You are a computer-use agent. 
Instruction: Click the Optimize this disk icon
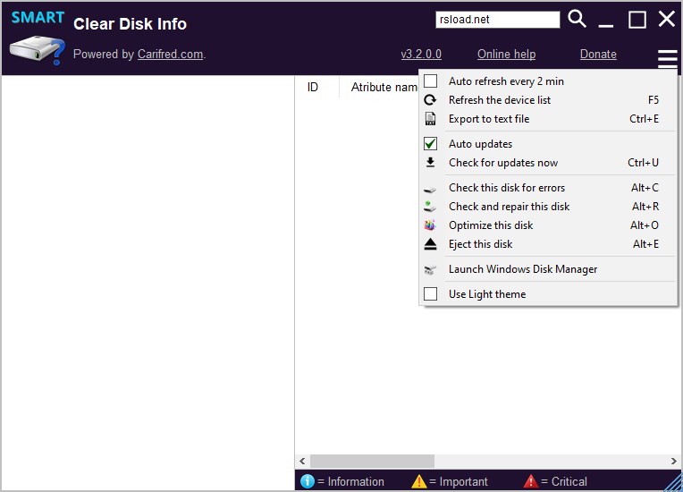(430, 225)
